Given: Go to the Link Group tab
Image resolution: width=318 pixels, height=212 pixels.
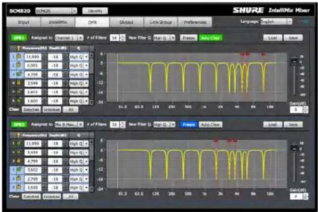Looking at the screenshot, I should coord(161,22).
